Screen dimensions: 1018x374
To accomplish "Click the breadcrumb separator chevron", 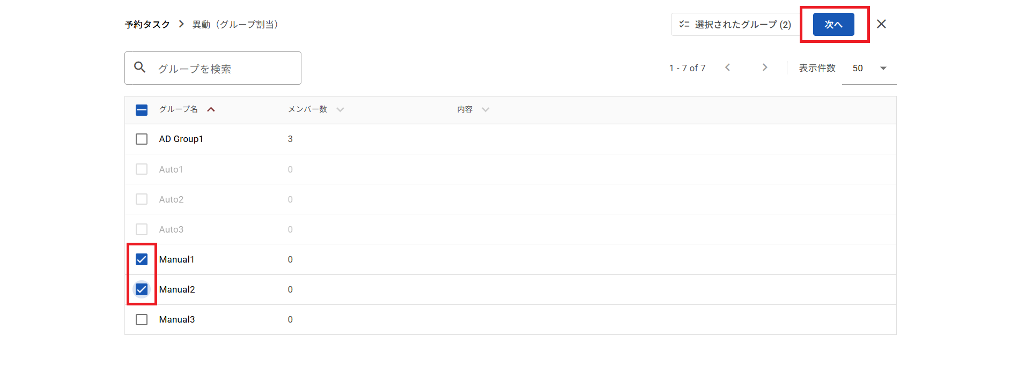I will 181,24.
